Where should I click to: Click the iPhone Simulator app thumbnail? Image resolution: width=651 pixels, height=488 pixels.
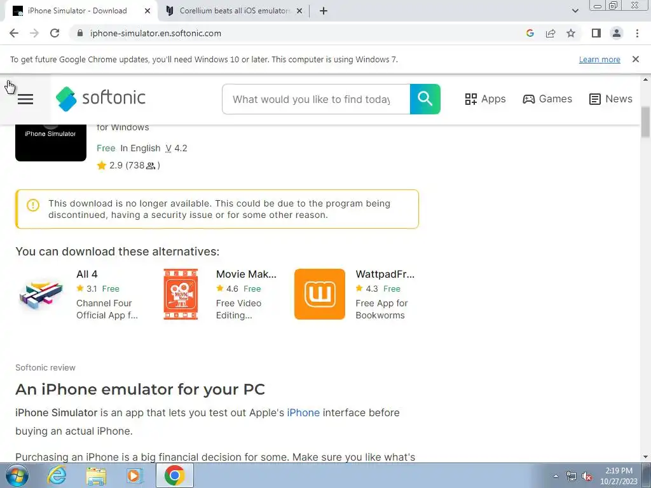coord(51,142)
